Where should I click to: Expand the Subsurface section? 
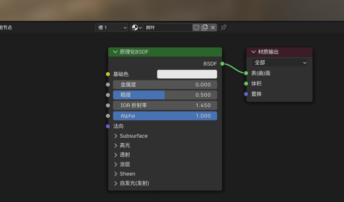point(131,136)
